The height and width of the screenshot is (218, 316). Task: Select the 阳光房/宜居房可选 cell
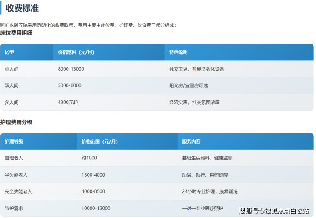pyautogui.click(x=188, y=85)
